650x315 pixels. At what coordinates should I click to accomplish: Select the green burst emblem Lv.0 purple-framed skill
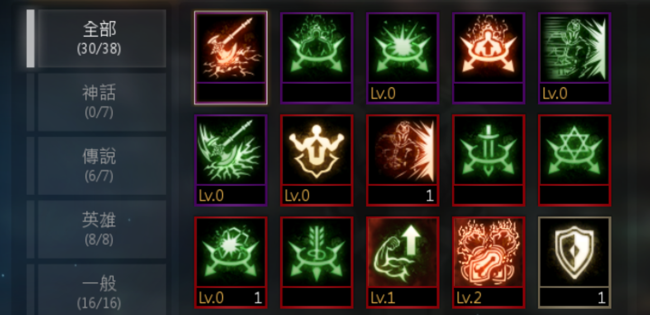403,58
